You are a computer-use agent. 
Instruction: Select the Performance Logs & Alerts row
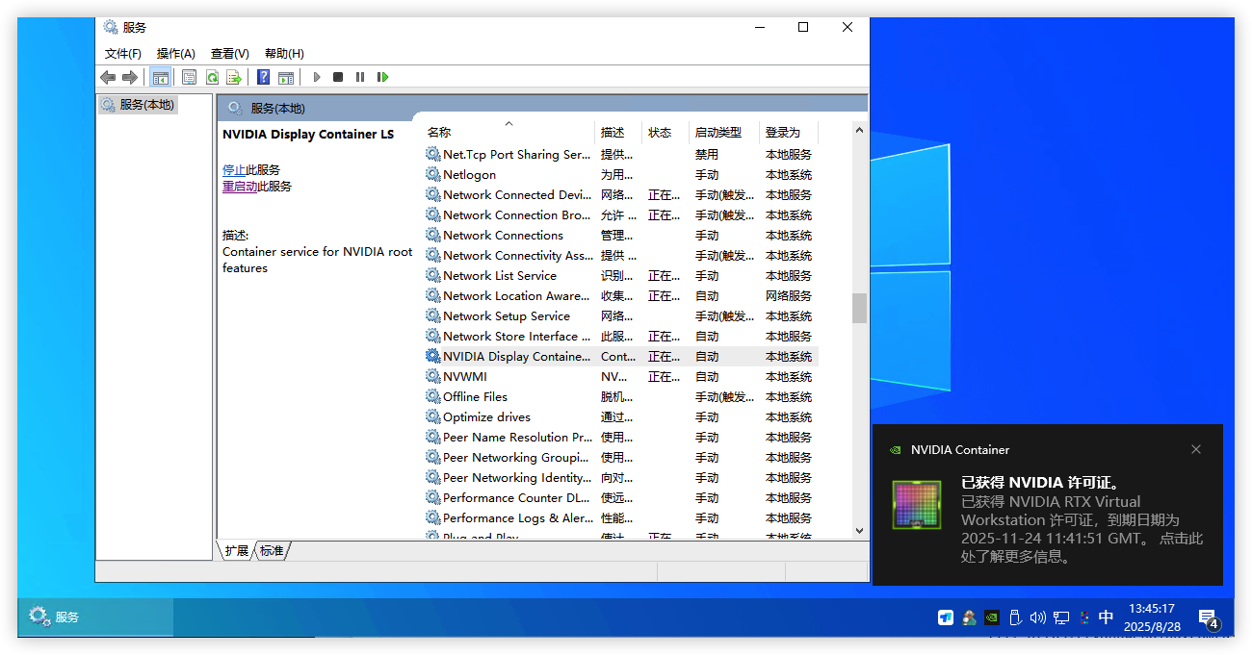[621, 517]
